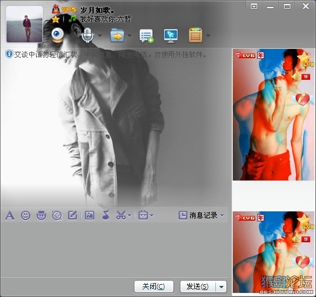
Task: Expand the 消息记录 dropdown arrow
Action: [222, 215]
